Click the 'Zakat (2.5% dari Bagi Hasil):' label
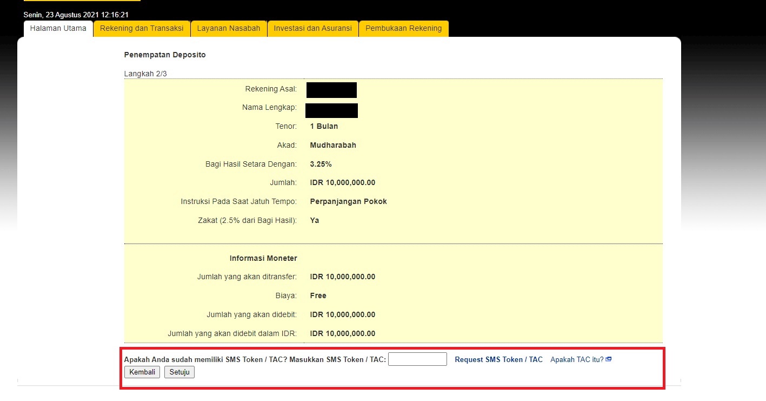This screenshot has width=766, height=401. pos(248,221)
